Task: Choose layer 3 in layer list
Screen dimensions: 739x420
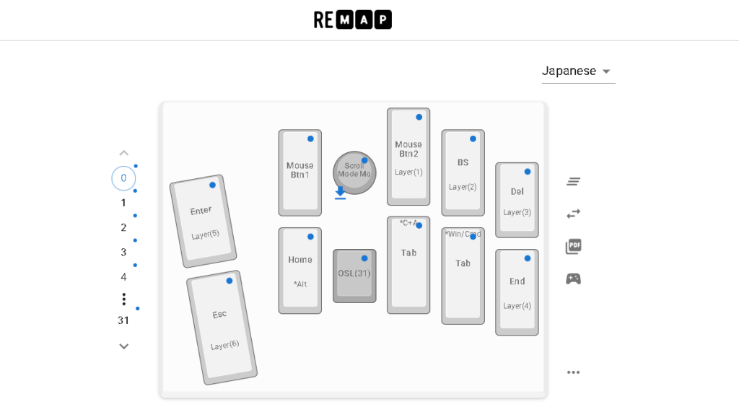Action: point(123,252)
